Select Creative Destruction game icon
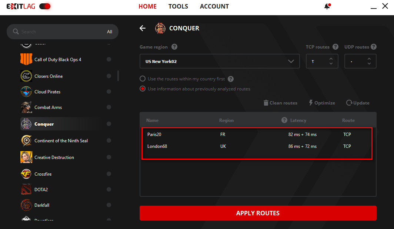Viewport: 394px width, 229px height. pos(26,157)
